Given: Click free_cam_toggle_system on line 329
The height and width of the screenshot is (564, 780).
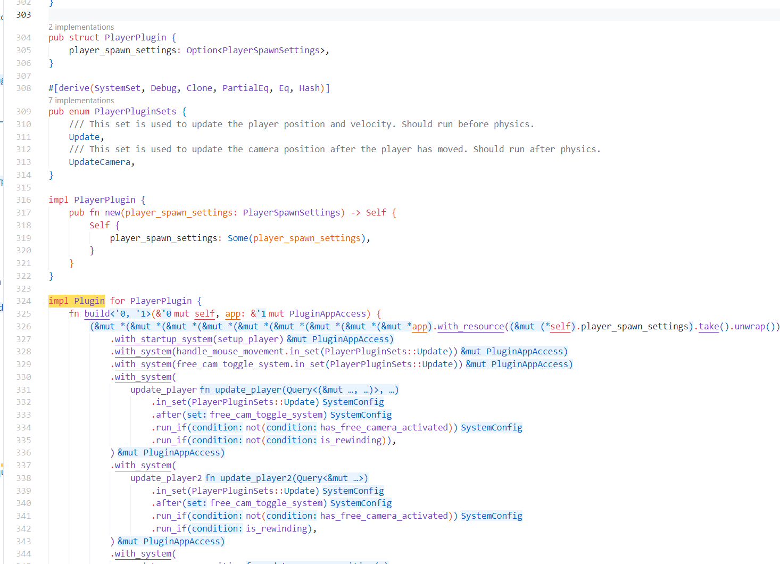Looking at the screenshot, I should 233,364.
